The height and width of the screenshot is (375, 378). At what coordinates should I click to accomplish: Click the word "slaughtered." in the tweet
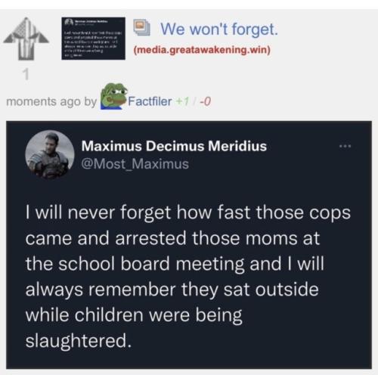pyautogui.click(x=79, y=341)
